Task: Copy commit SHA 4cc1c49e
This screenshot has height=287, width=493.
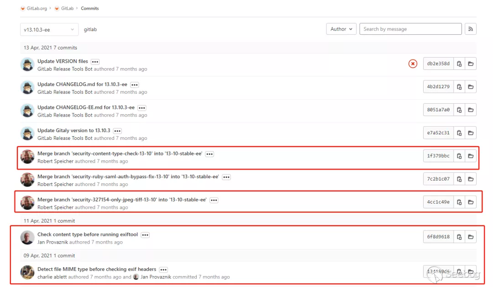Action: (x=459, y=202)
